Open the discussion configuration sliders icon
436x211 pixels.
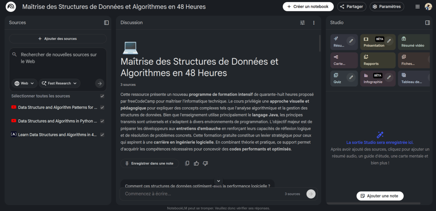coord(303,23)
